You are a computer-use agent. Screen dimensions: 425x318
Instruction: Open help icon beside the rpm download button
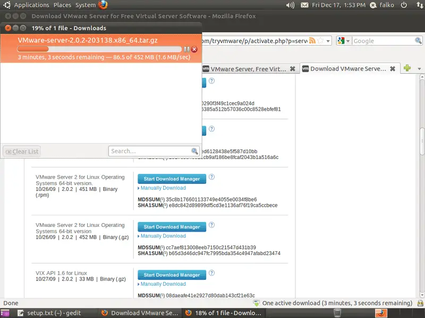click(211, 177)
